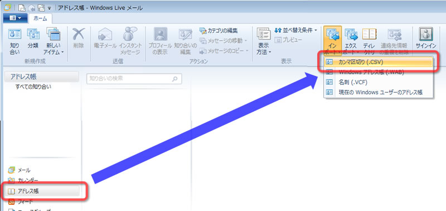Image resolution: width=446 pixels, height=211 pixels.
Task: Select すべての知り合い in sidebar
Action: (33, 87)
